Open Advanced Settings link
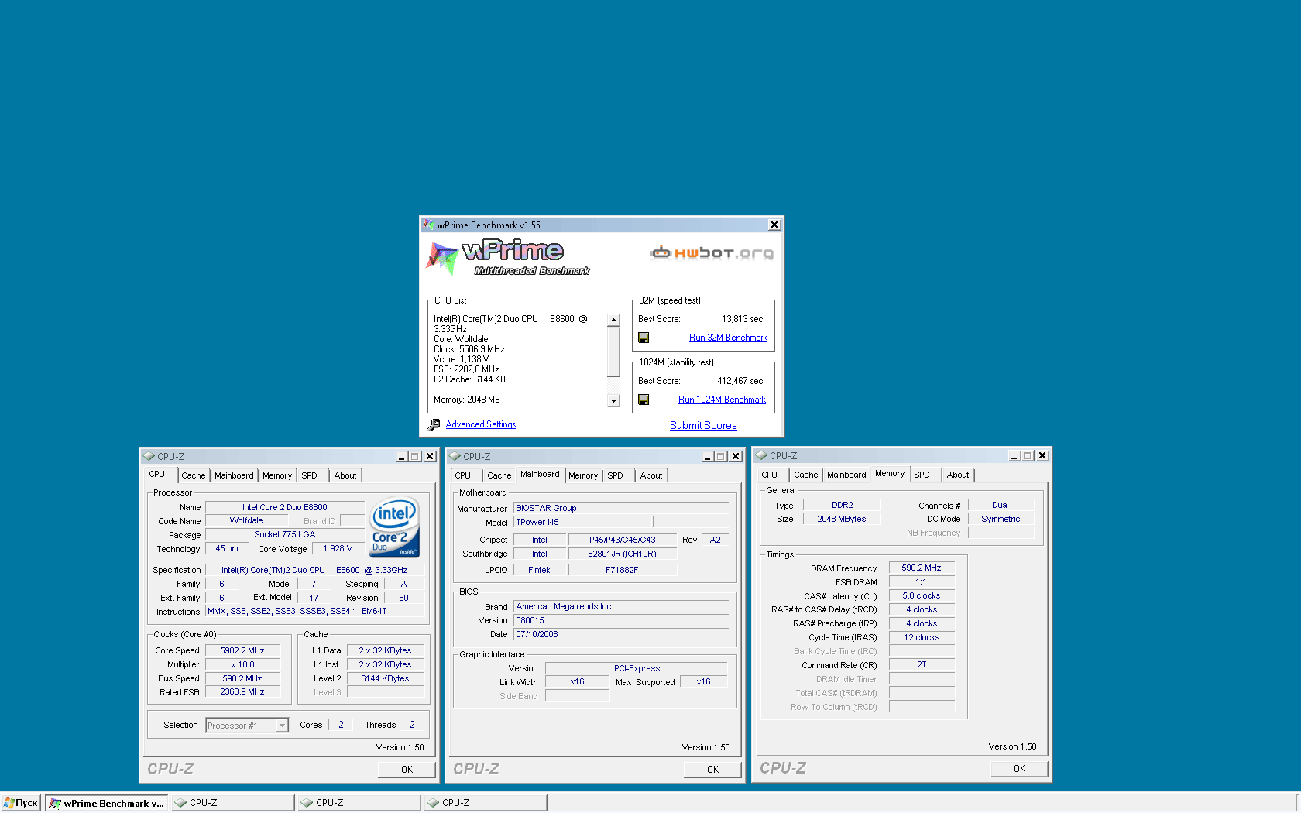The height and width of the screenshot is (813, 1301). 481,424
